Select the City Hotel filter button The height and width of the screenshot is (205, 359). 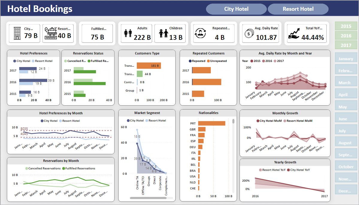(236, 9)
